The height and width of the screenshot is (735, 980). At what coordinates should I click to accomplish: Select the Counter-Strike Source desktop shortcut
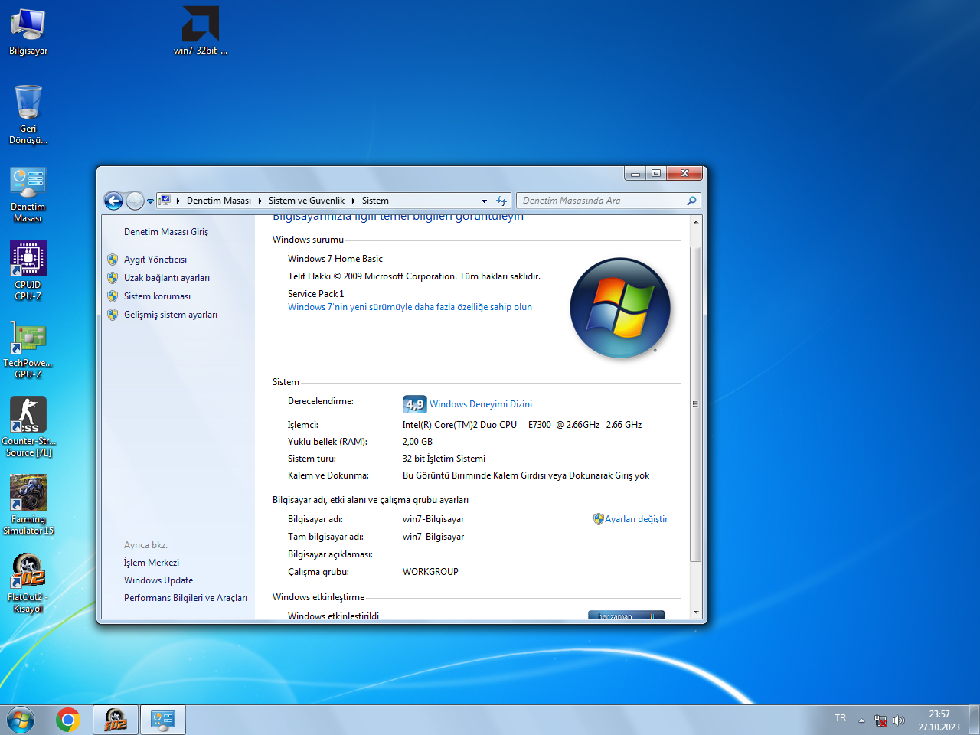(x=28, y=427)
